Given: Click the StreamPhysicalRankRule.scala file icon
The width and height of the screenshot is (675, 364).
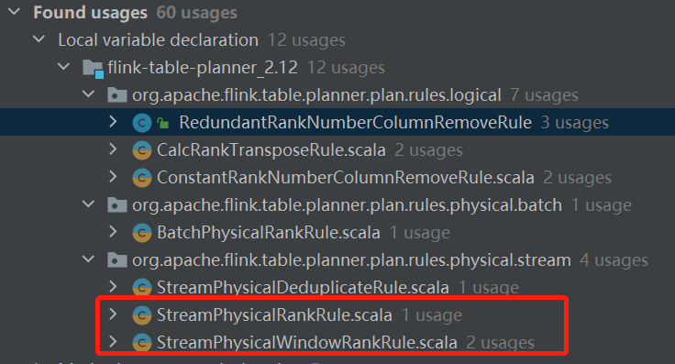Looking at the screenshot, I should tap(142, 315).
